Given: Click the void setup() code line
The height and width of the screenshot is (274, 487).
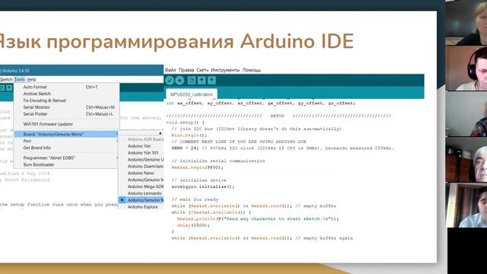Looking at the screenshot, I should [x=186, y=123].
